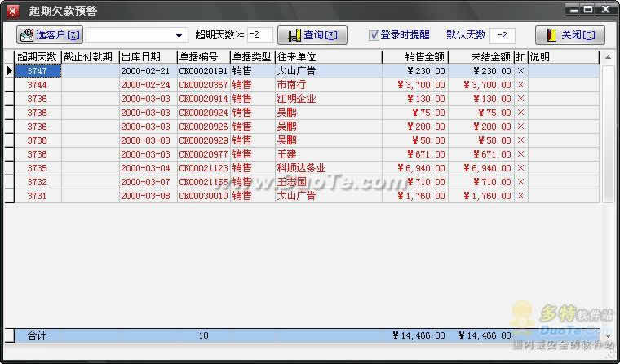Click customer cell 市南行
Screen dimensions: 620x364
329,85
